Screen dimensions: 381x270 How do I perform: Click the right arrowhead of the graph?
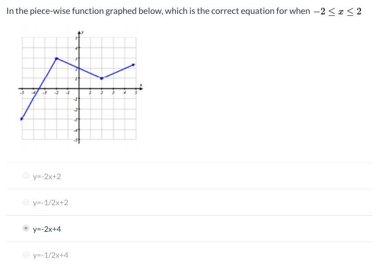click(133, 65)
